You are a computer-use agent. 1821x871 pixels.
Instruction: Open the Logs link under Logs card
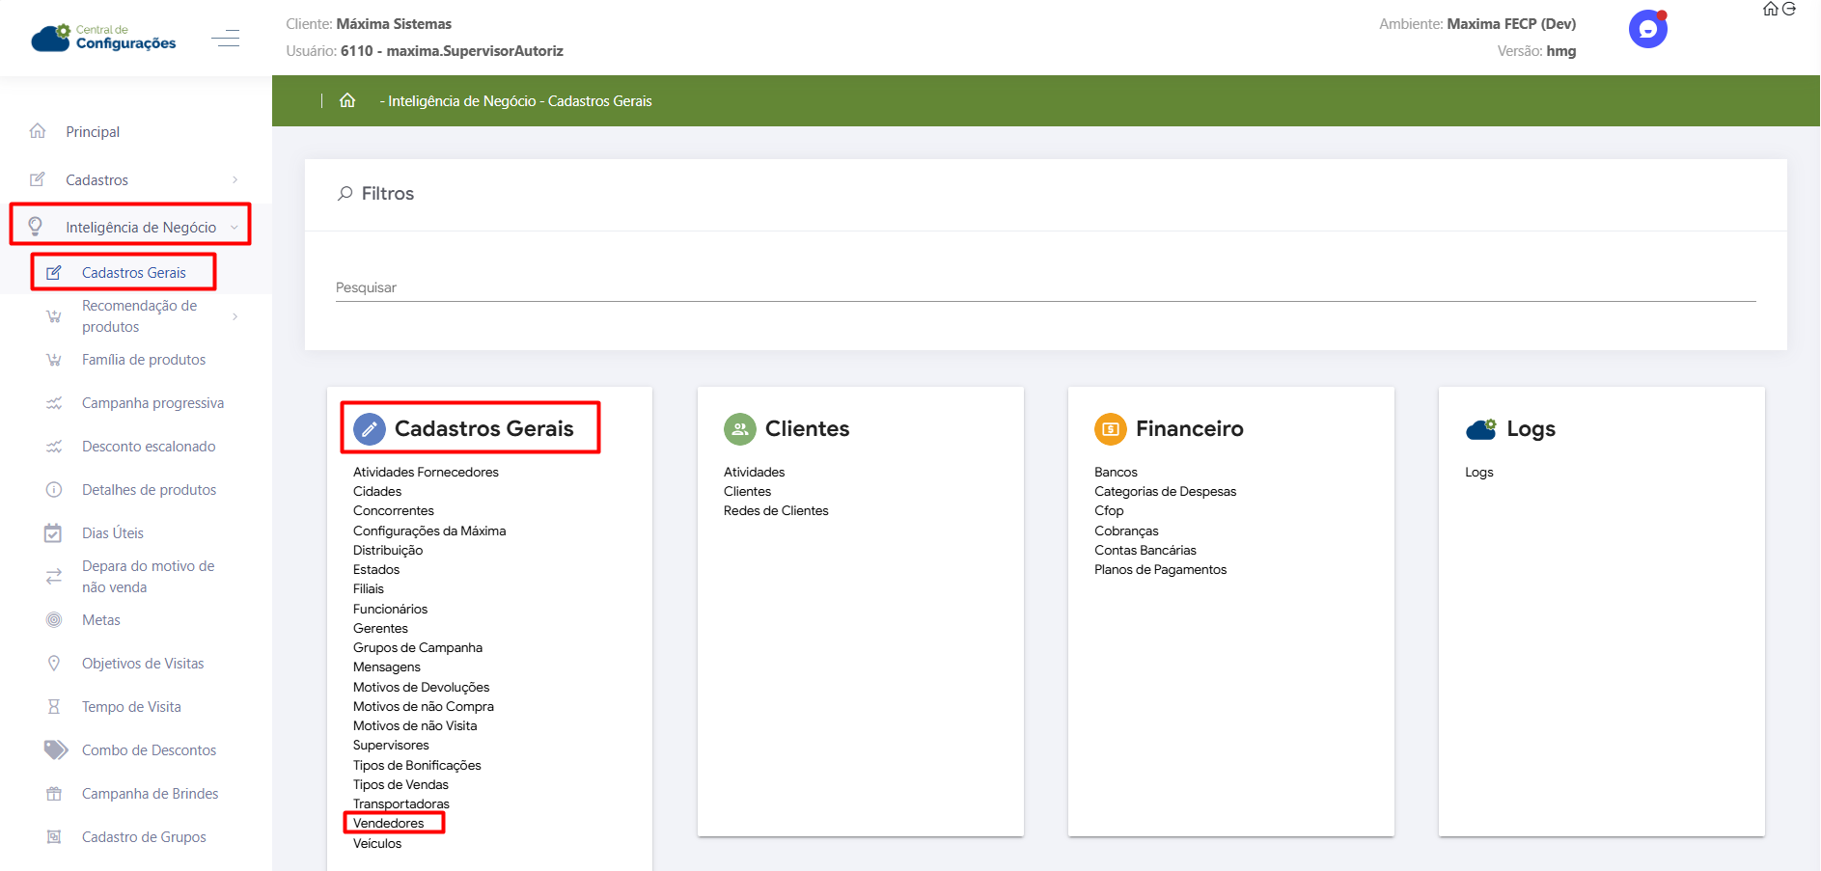(1478, 473)
